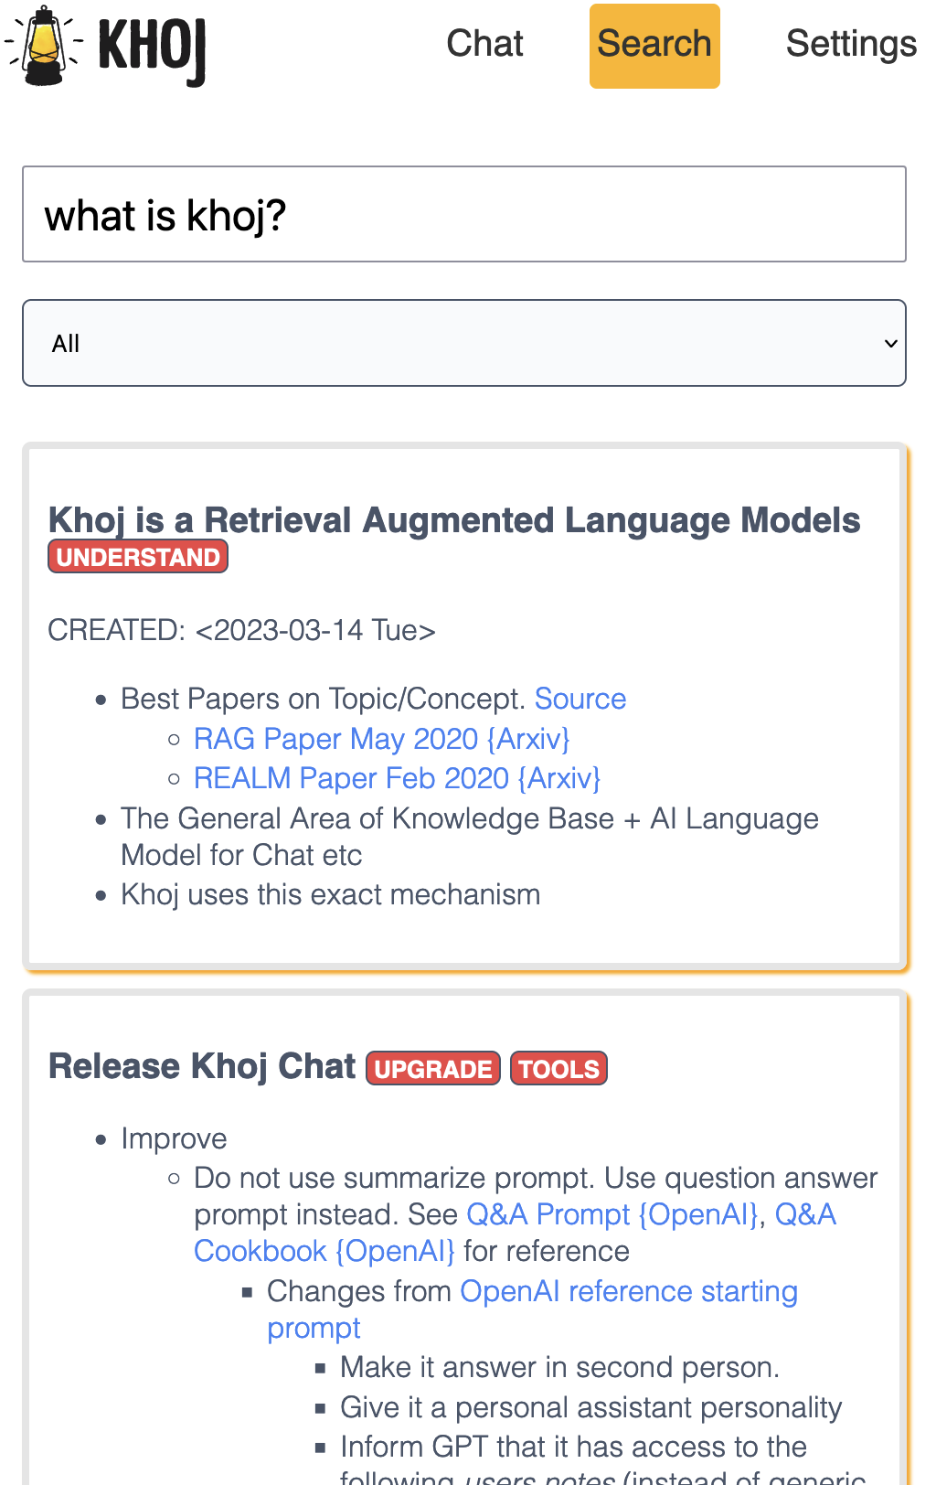Open OpenAI reference starting prompt link
936x1485 pixels.
click(629, 1291)
